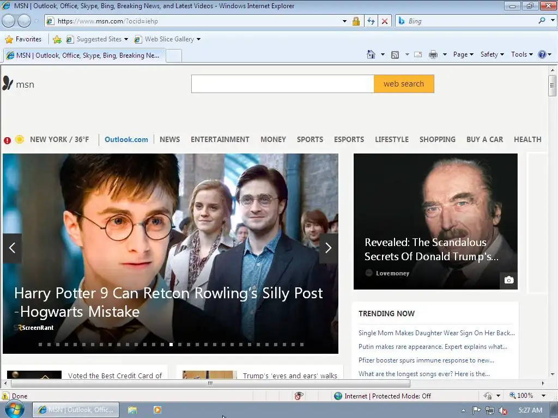
Task: Click in the MSN web search field
Action: [283, 84]
